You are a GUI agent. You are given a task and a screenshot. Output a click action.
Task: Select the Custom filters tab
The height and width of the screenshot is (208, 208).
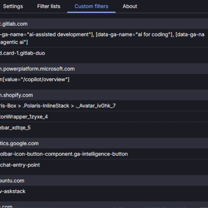[91, 7]
